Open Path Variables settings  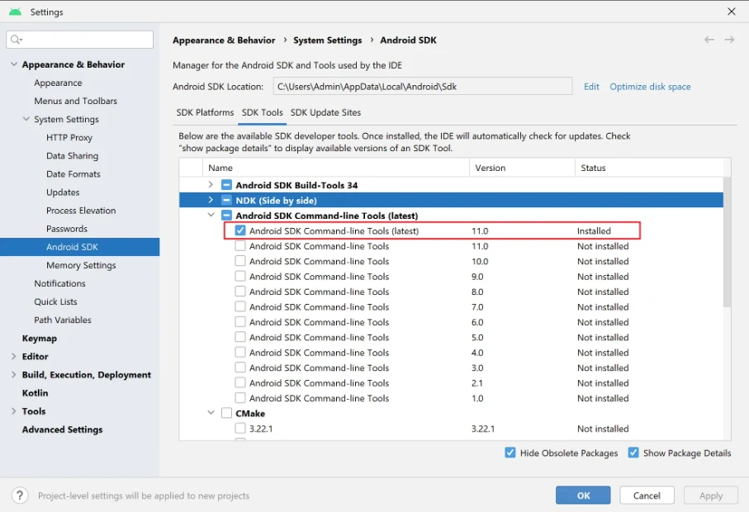[x=63, y=320]
